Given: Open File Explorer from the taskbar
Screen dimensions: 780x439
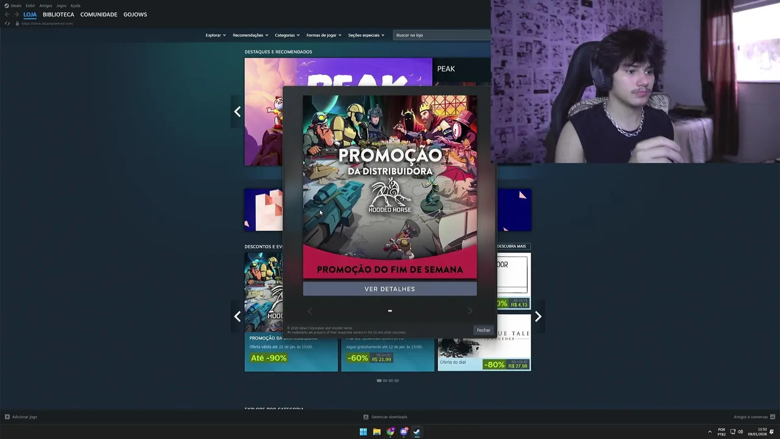Looking at the screenshot, I should [x=377, y=432].
